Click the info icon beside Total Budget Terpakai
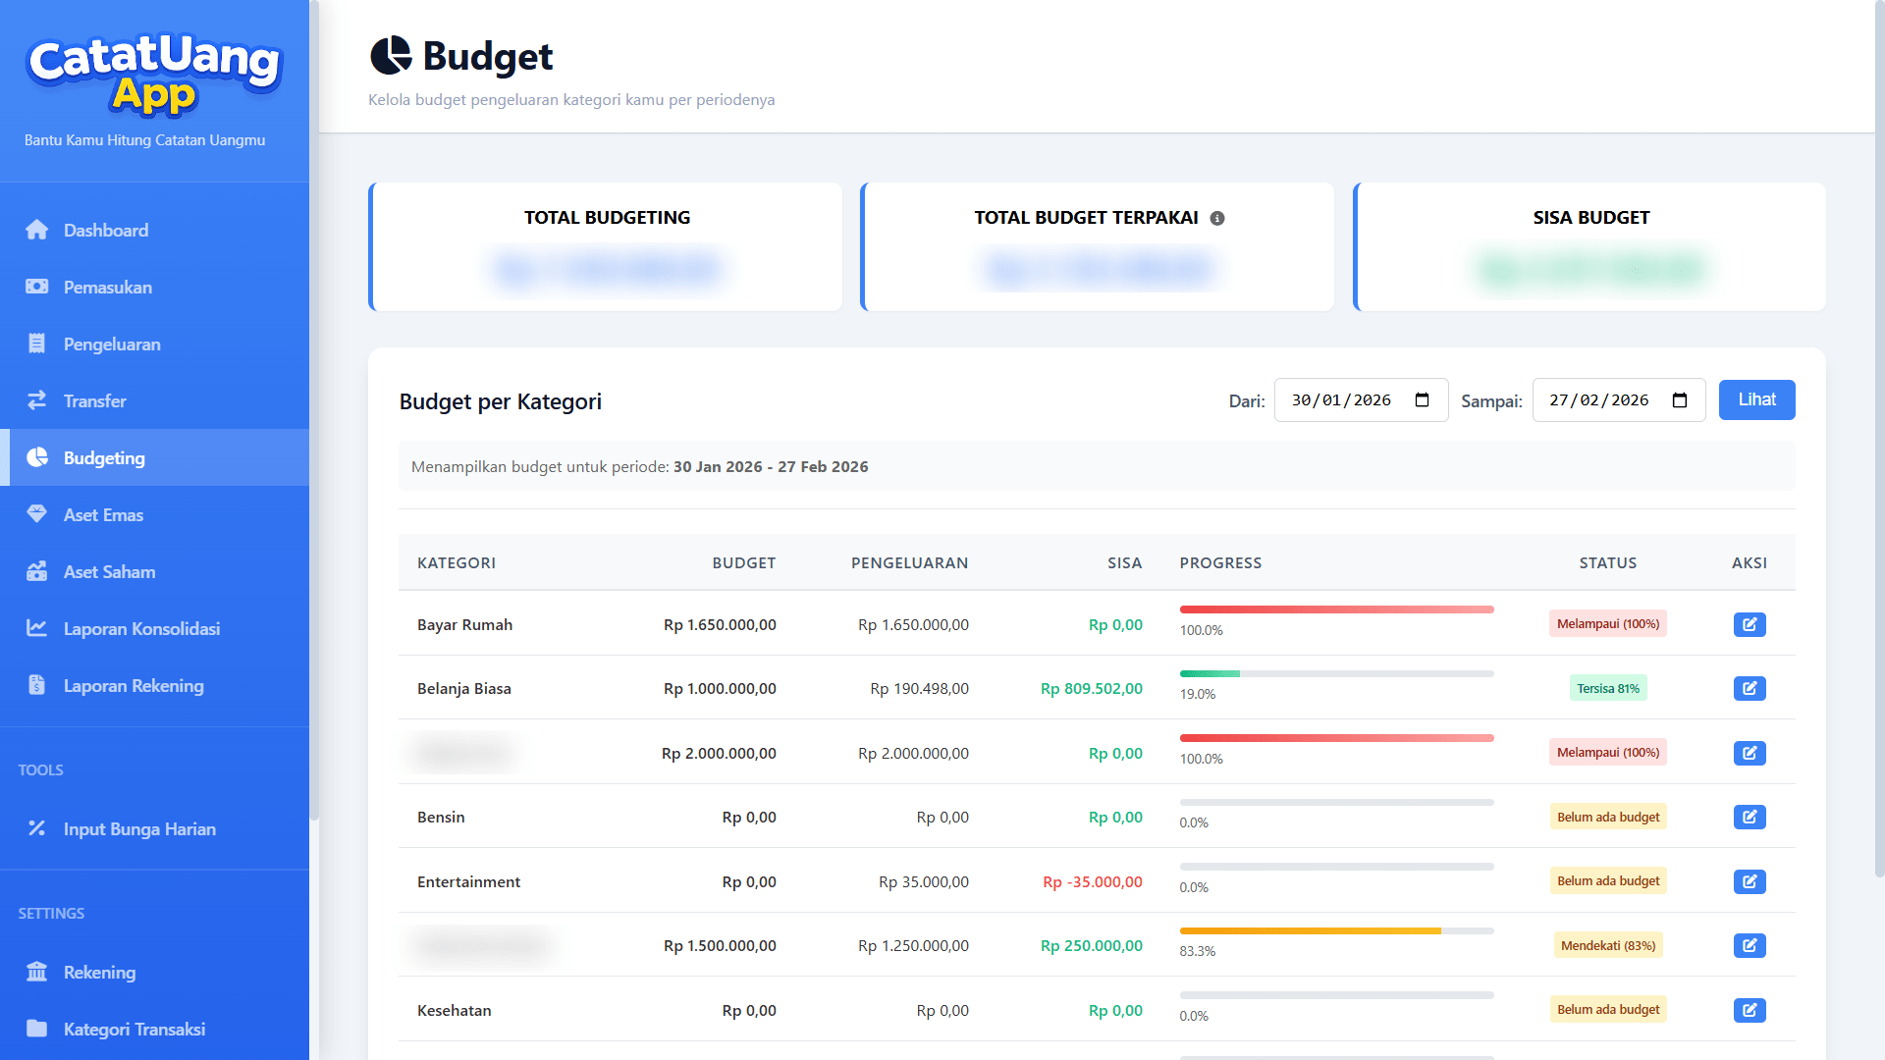This screenshot has width=1885, height=1060. click(1217, 218)
